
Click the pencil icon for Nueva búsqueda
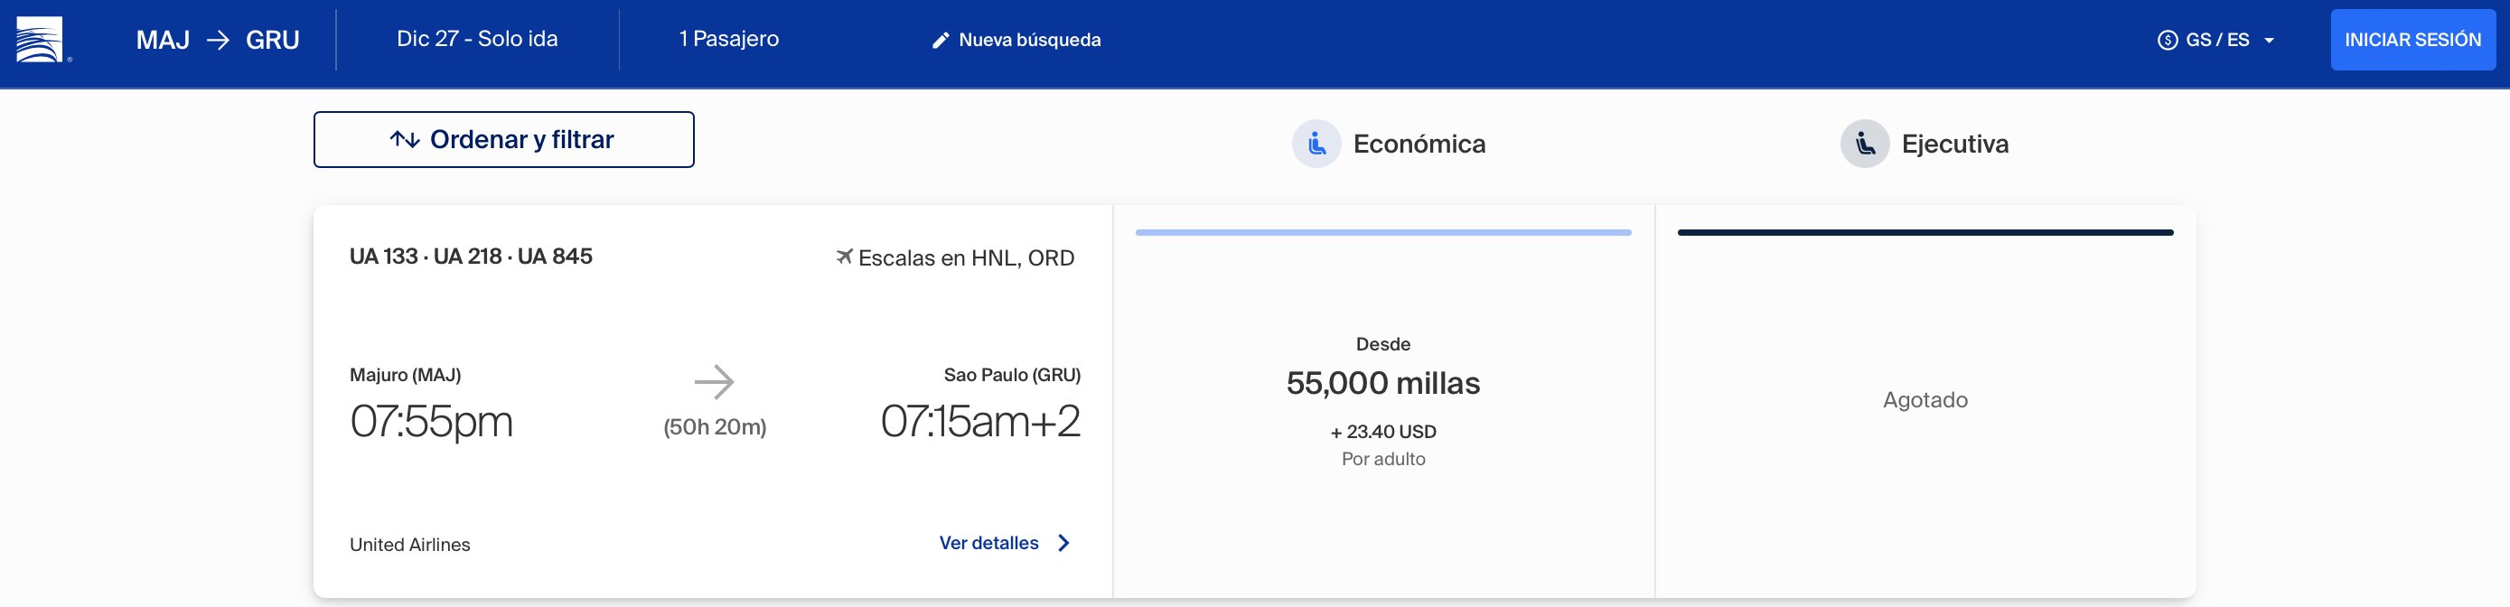click(941, 40)
